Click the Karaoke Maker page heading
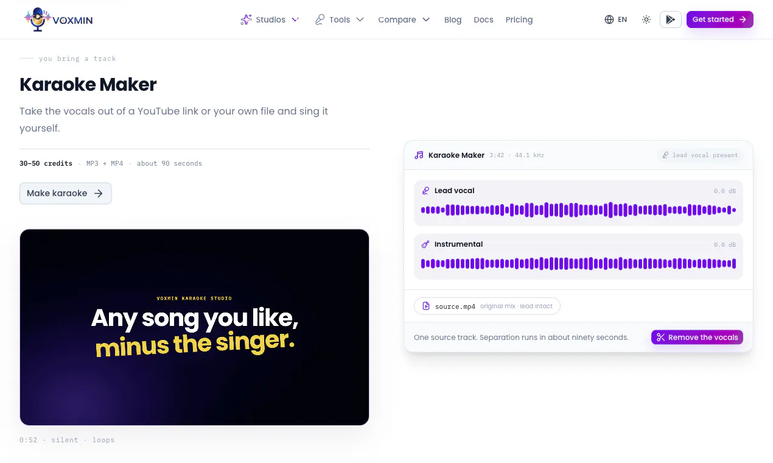 click(88, 84)
